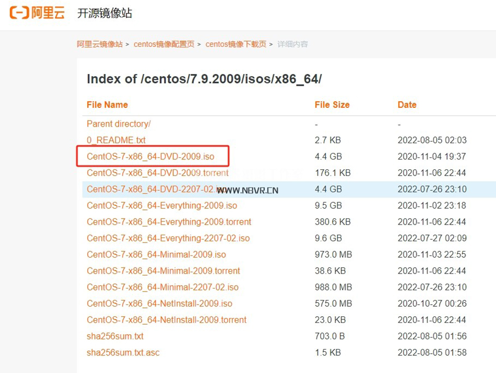
Task: Click the 176.1 KB size cell
Action: 333,173
